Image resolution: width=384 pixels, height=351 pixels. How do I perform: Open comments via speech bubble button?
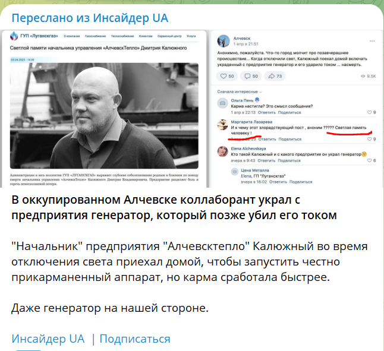[251, 76]
